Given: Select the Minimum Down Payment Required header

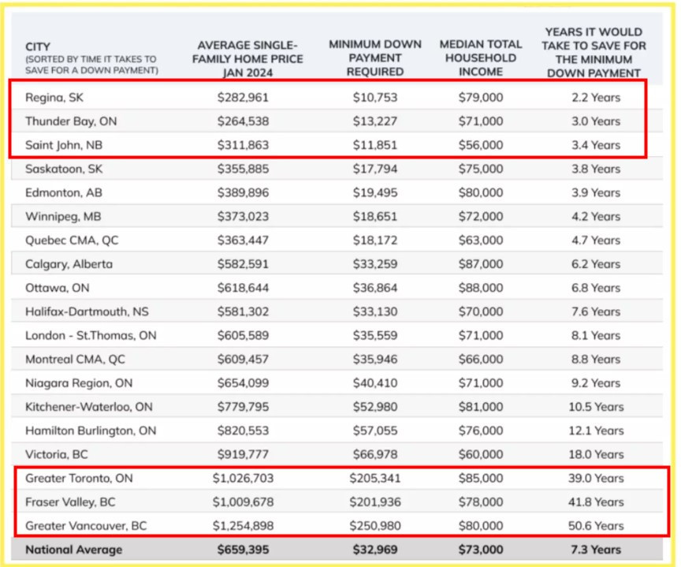Looking at the screenshot, I should pos(375,58).
